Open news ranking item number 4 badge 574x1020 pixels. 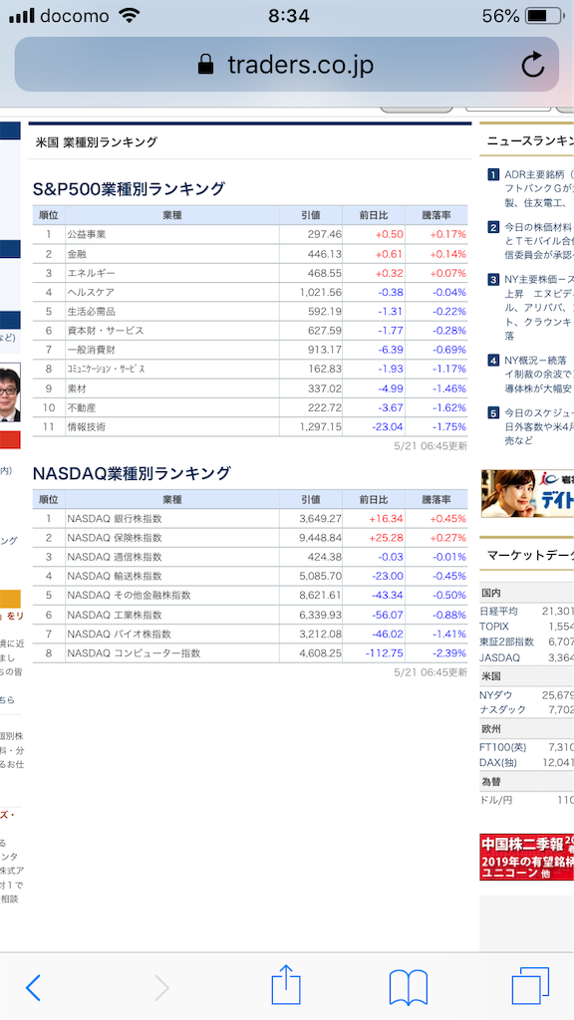click(493, 360)
